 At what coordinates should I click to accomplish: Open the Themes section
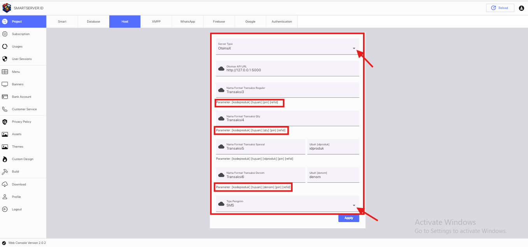[x=4, y=146]
